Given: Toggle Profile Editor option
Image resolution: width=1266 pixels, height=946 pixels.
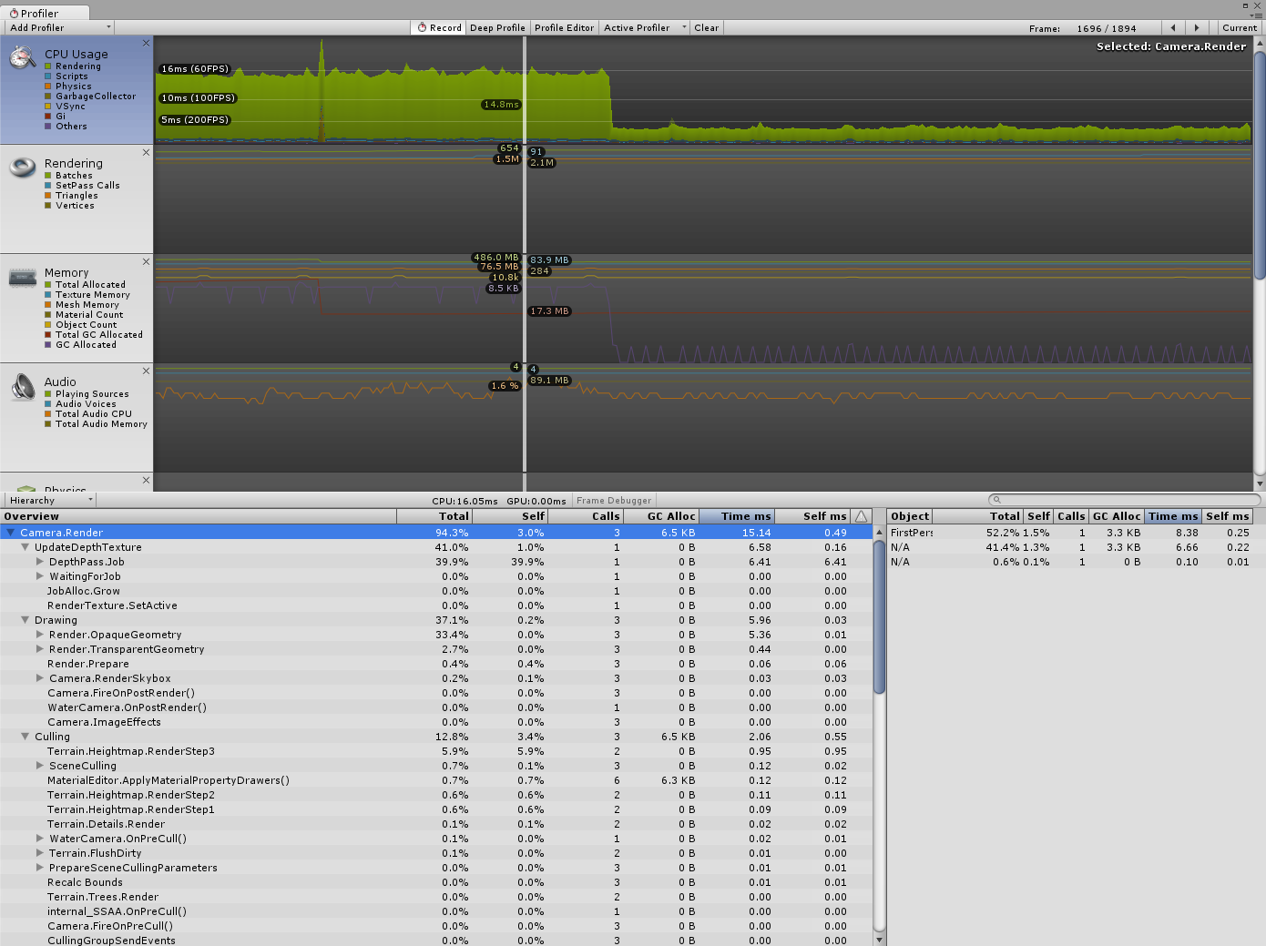Looking at the screenshot, I should [564, 27].
